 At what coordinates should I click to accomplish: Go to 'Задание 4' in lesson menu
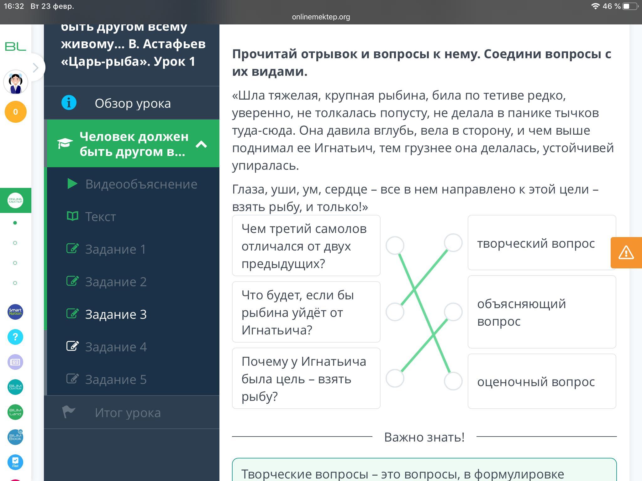pos(116,347)
